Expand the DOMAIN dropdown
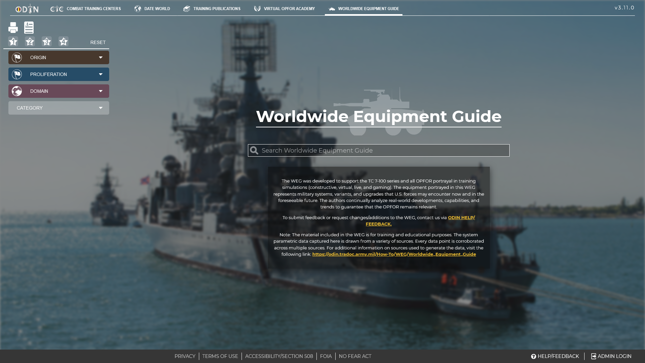Screen dimensions: 645x363 (59, 91)
